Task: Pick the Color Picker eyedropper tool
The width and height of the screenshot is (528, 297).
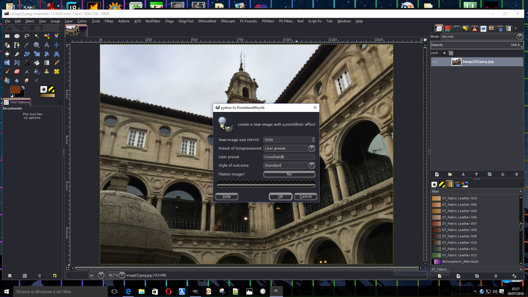Action: coord(27,45)
